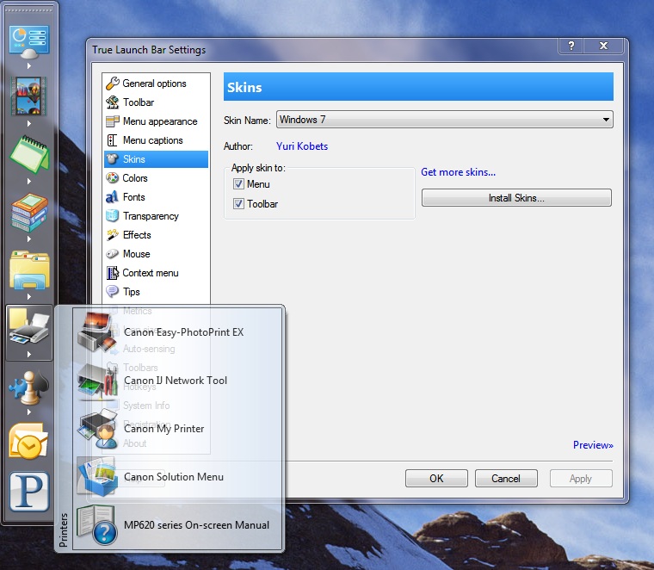Show the skin Preview link

593,445
